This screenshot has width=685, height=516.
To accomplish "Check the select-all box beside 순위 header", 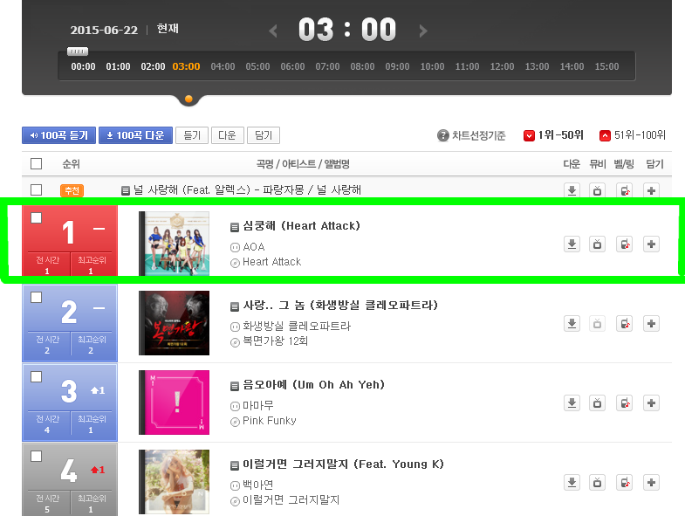I will point(37,163).
